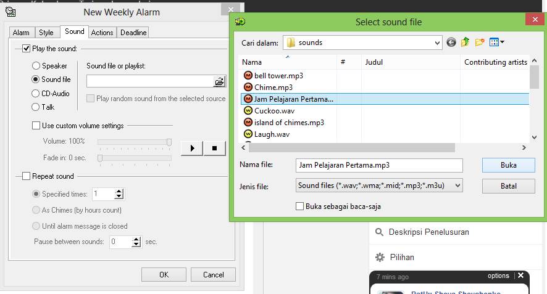Increase the Specified times spinner value
The image size is (547, 294).
pyautogui.click(x=119, y=191)
